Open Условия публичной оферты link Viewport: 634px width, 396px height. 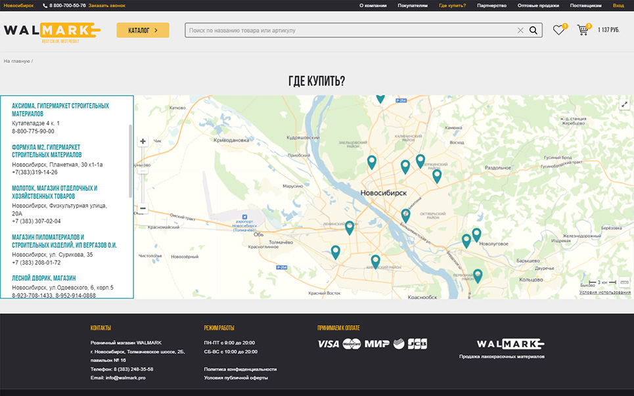pyautogui.click(x=236, y=378)
